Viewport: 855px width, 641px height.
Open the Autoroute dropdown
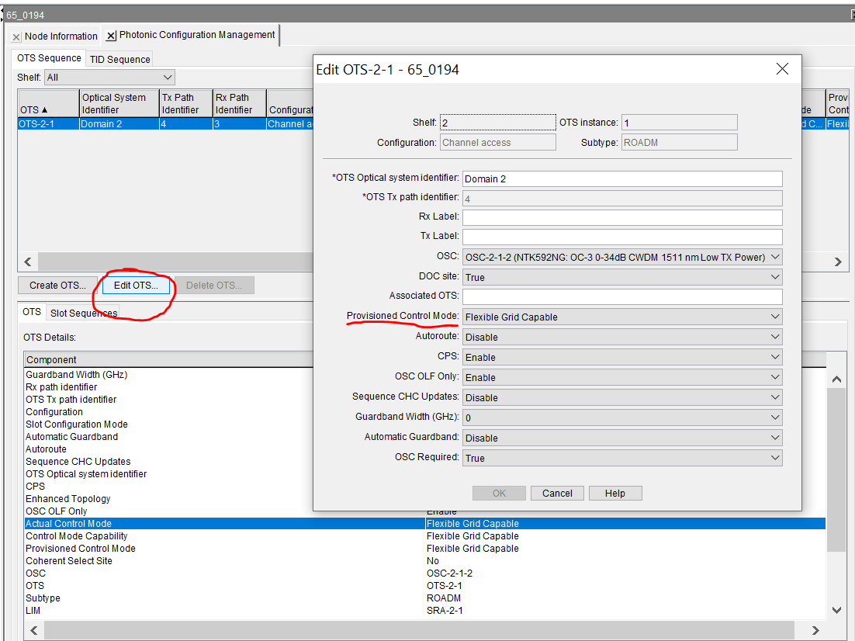(x=622, y=337)
